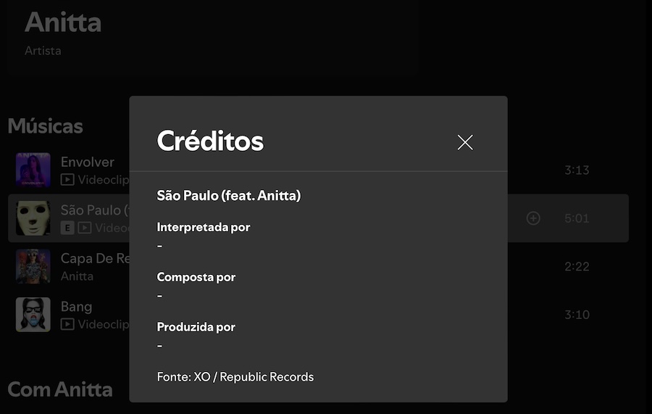The image size is (652, 414).
Task: Click the 5:01 duration of São Paulo
Action: (577, 218)
